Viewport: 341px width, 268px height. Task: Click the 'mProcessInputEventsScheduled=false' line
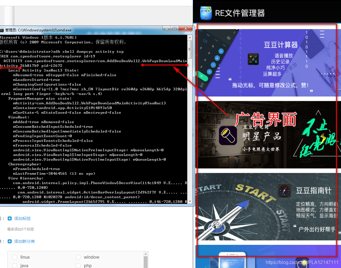click(53, 141)
